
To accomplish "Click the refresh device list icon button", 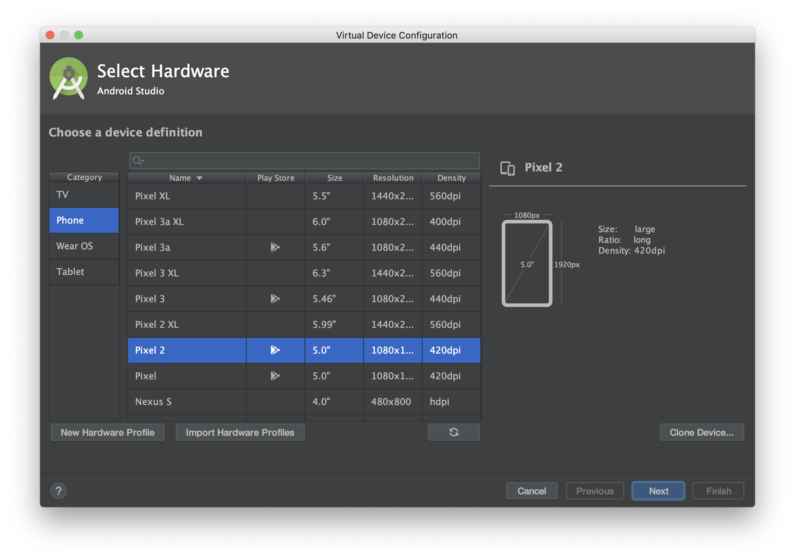I will click(x=454, y=432).
